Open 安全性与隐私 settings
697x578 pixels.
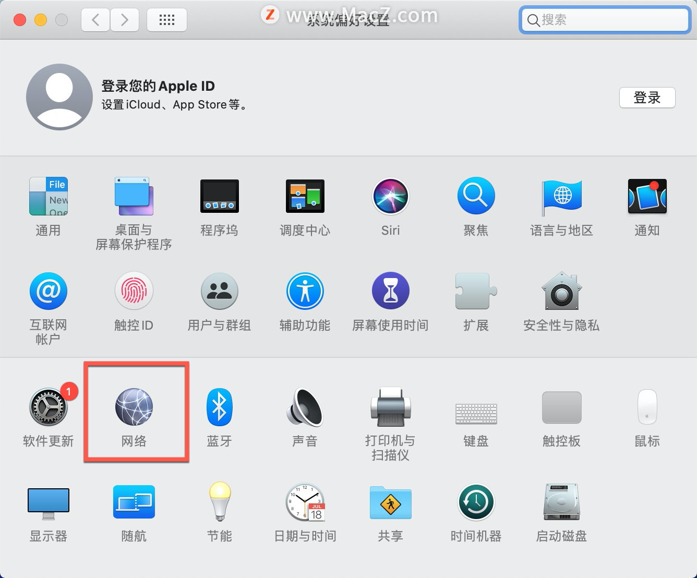pos(561,291)
